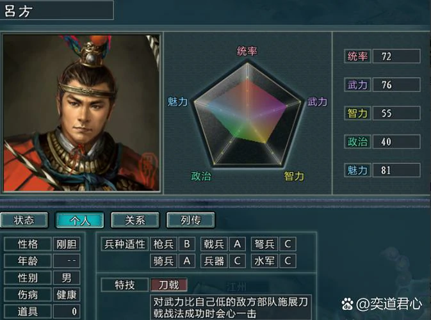
Task: Click the 刀戟 special skill tag
Action: click(169, 285)
